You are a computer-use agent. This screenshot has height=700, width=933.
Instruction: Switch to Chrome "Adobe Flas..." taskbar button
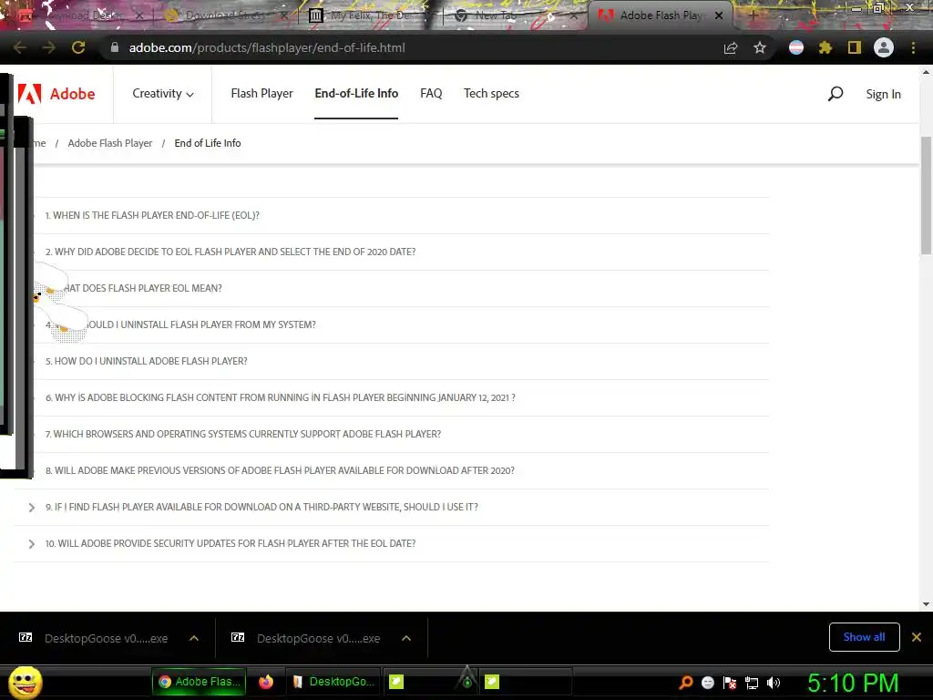tap(200, 682)
